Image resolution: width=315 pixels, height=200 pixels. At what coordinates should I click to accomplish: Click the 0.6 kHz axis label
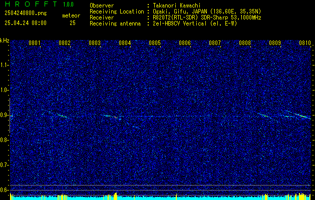click(4, 190)
